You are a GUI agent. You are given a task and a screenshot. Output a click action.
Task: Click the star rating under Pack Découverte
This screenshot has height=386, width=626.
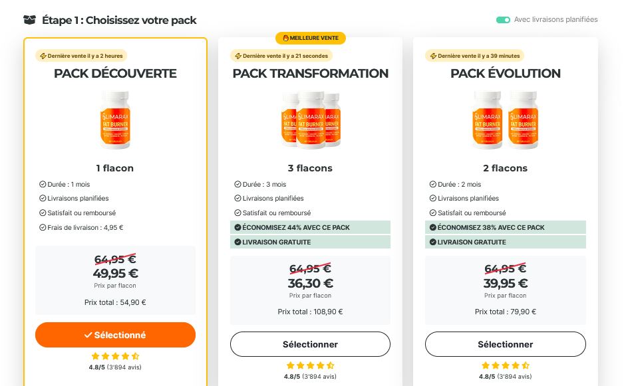115,356
